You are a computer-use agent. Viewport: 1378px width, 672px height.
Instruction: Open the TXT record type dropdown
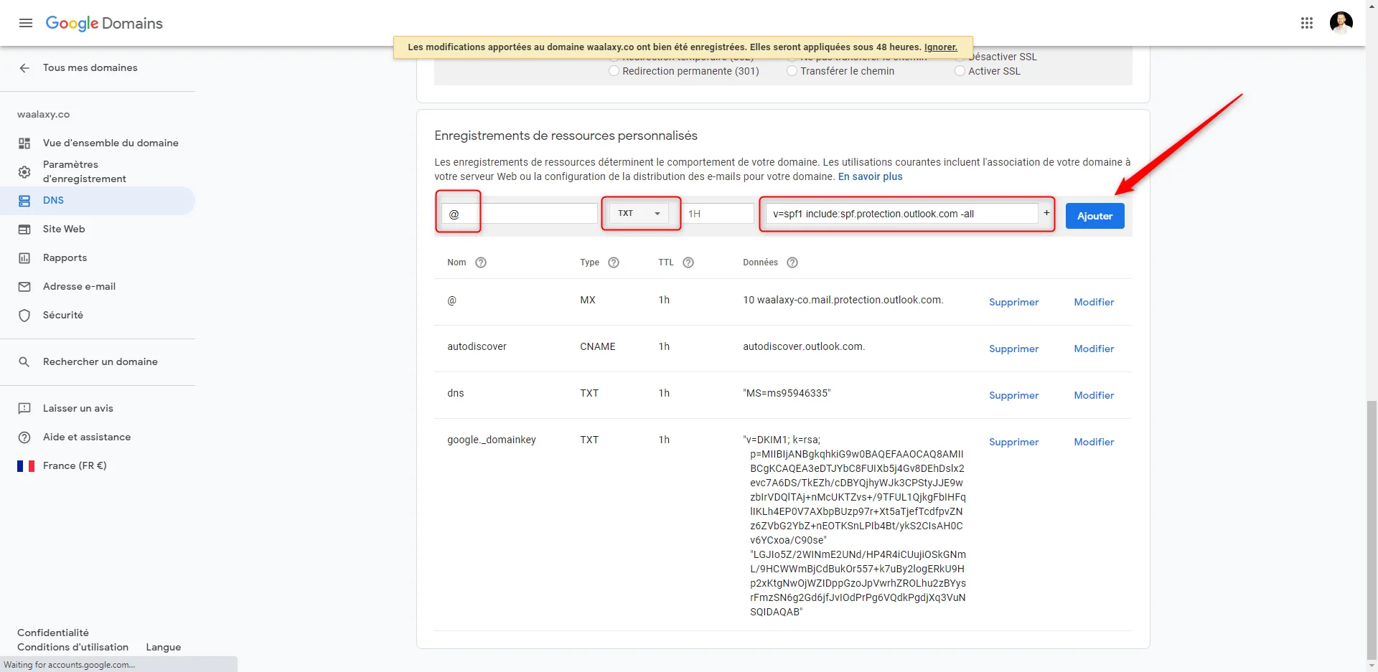click(x=639, y=213)
